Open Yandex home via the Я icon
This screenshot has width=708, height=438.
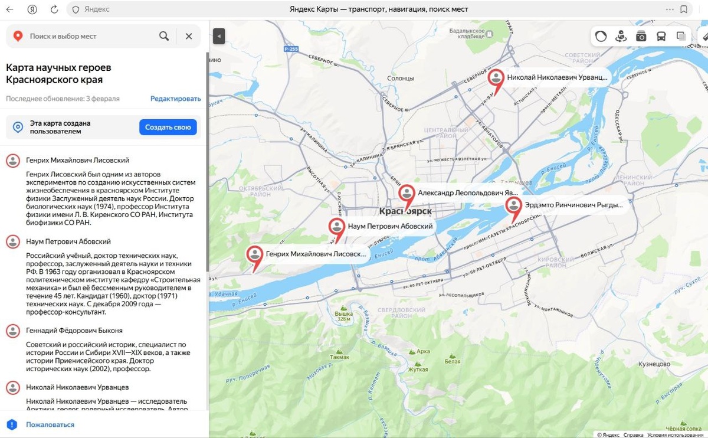(32, 9)
